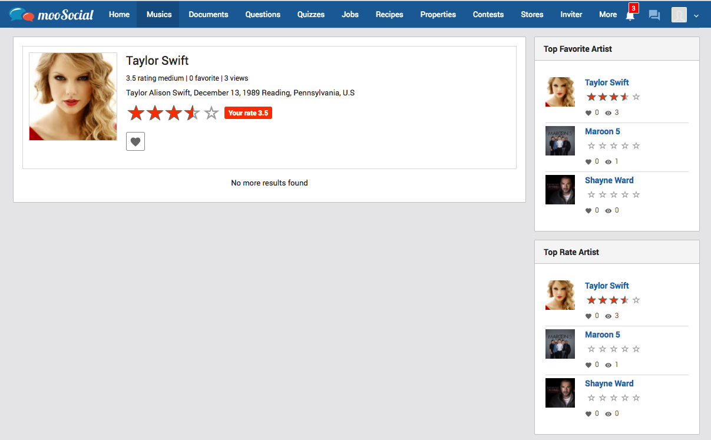
Task: Open the Recipes menu item
Action: tap(389, 15)
